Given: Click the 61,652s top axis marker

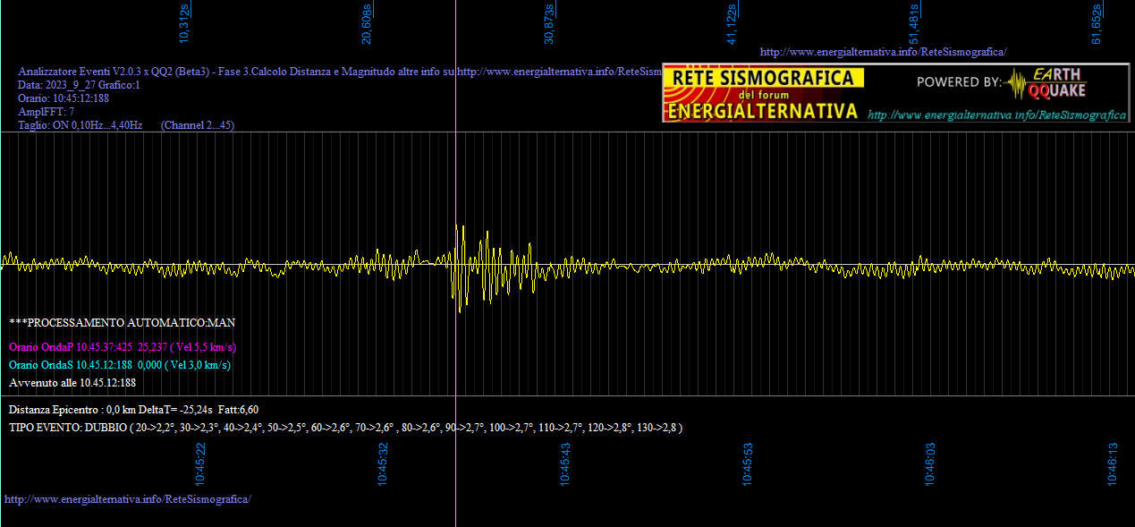Looking at the screenshot, I should click(x=1097, y=23).
